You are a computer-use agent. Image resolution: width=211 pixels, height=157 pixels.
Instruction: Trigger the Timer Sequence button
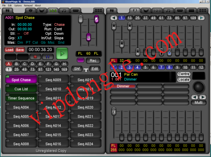[21, 98]
